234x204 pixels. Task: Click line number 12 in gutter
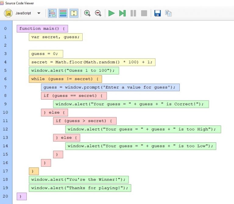tap(5, 129)
